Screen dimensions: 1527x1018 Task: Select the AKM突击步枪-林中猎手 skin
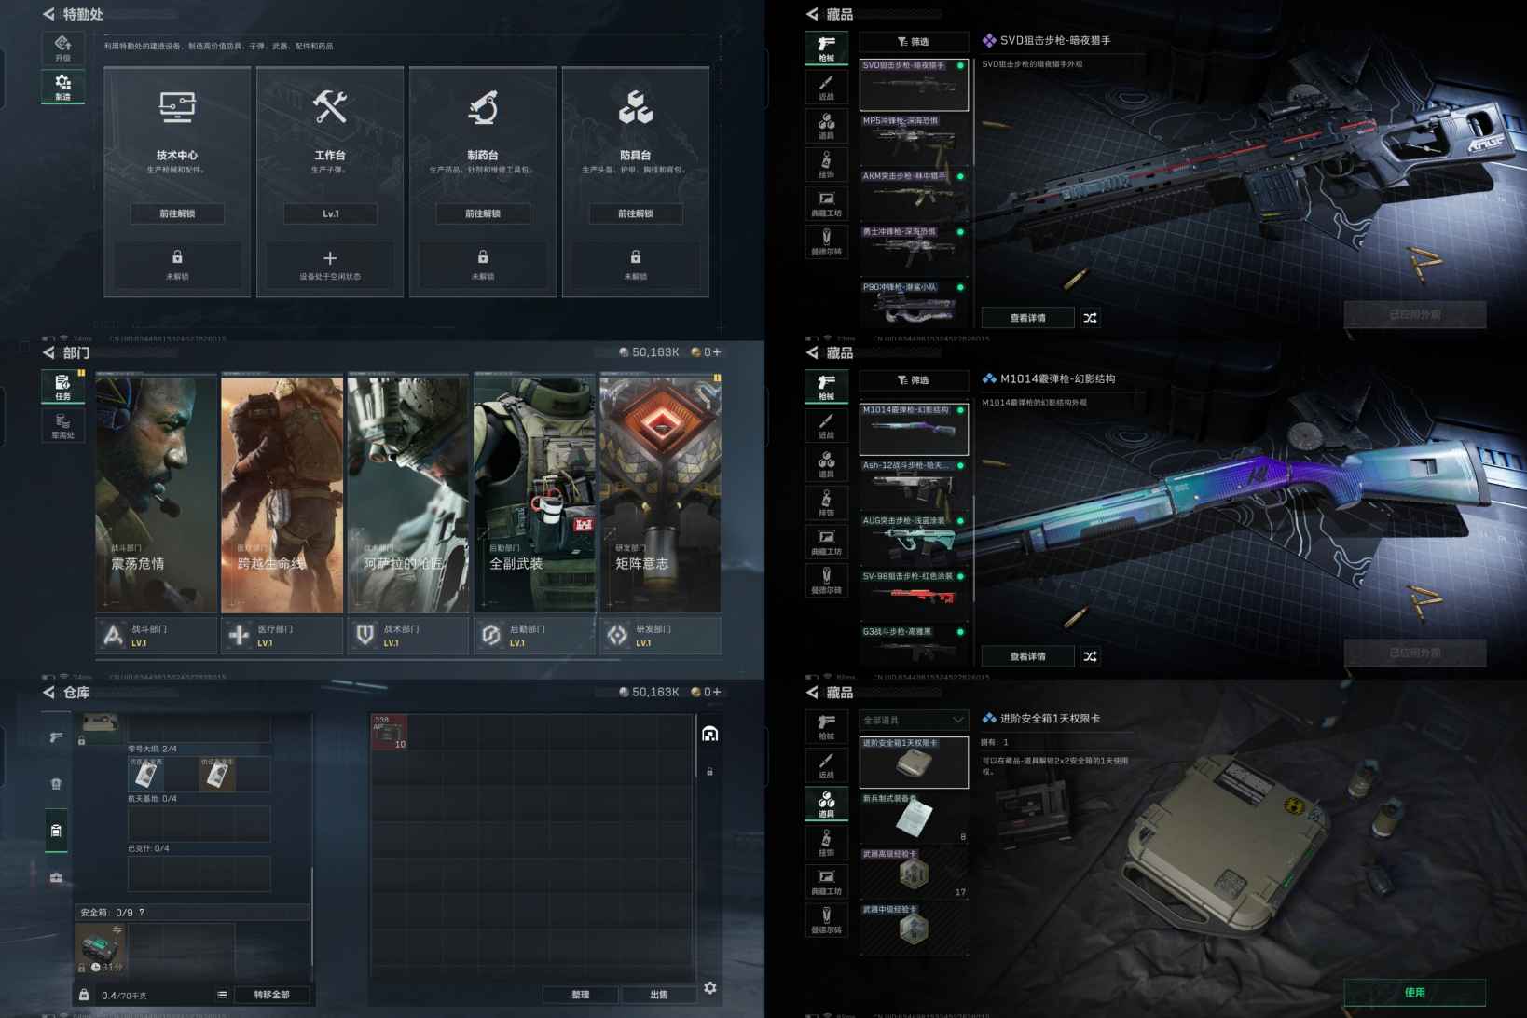(x=914, y=196)
